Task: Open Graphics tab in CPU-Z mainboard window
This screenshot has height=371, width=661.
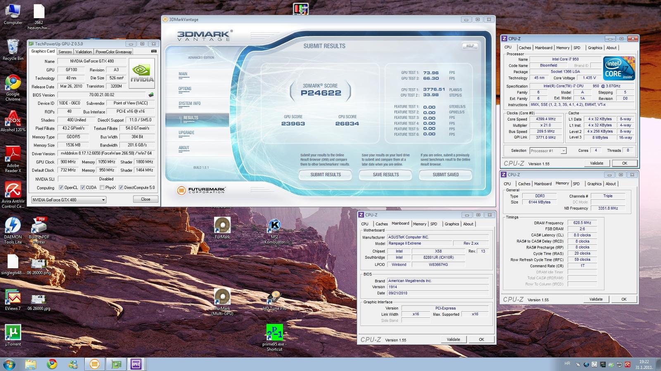Action: (x=452, y=224)
